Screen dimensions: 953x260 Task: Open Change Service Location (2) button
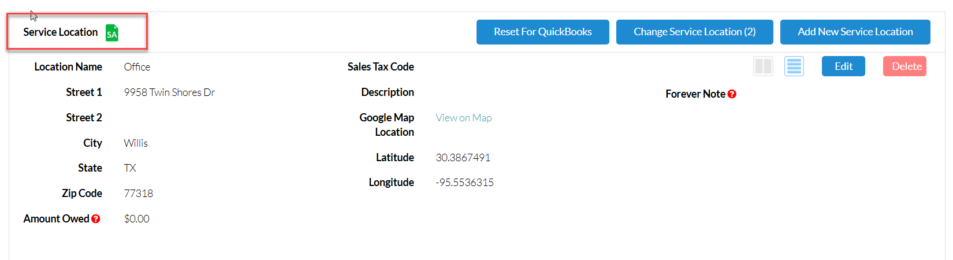[695, 32]
